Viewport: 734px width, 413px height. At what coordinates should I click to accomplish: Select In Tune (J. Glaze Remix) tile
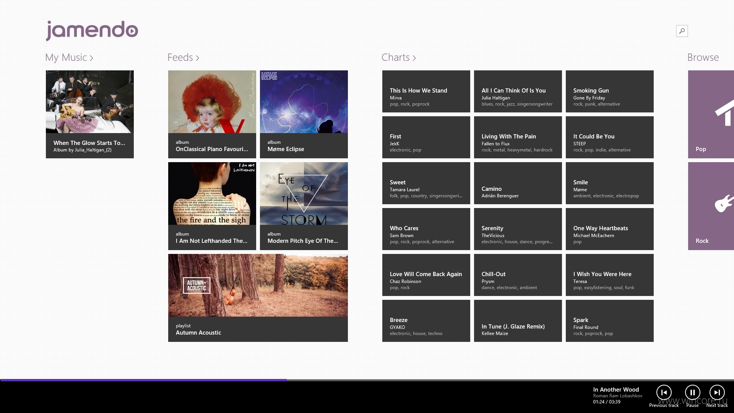(x=518, y=321)
